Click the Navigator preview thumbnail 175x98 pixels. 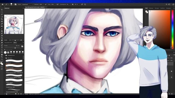click(x=14, y=24)
